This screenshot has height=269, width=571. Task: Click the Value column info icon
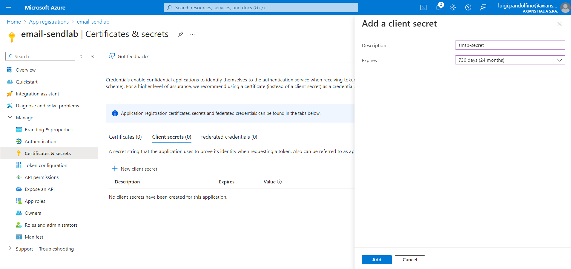coord(280,182)
